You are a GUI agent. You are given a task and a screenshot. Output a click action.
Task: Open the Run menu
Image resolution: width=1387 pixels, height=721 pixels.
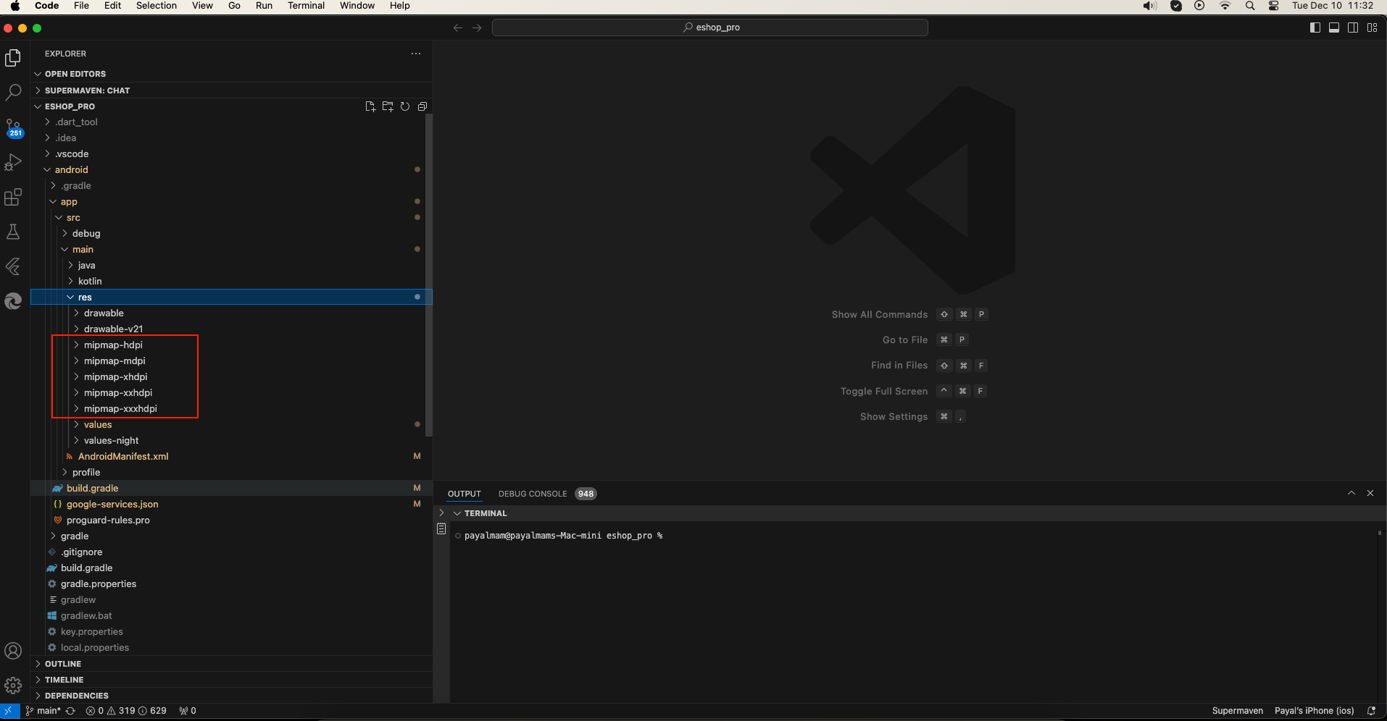(265, 6)
